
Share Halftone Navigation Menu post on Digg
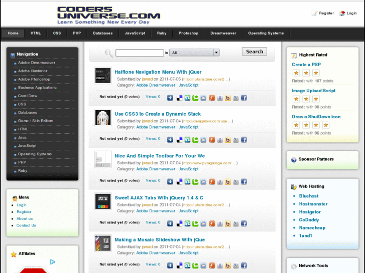170,98
